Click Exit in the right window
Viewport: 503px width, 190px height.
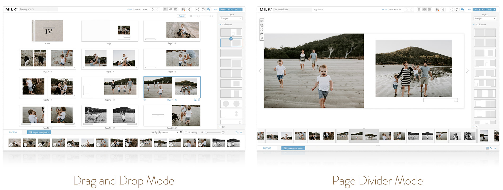pyautogui.click(x=469, y=9)
